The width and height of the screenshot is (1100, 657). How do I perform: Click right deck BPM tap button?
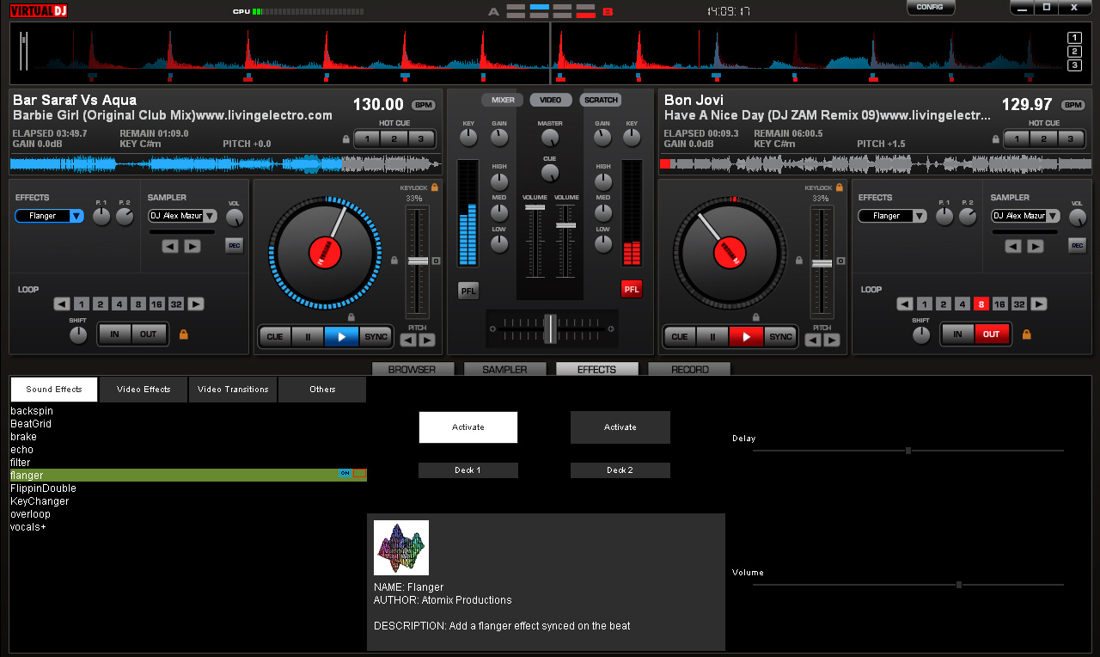(1073, 105)
